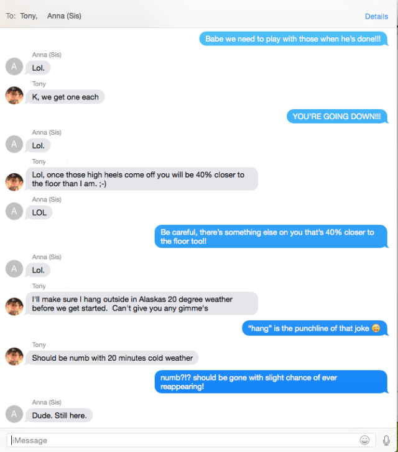This screenshot has width=398, height=452.
Task: Click the microphone dictation icon
Action: (386, 440)
